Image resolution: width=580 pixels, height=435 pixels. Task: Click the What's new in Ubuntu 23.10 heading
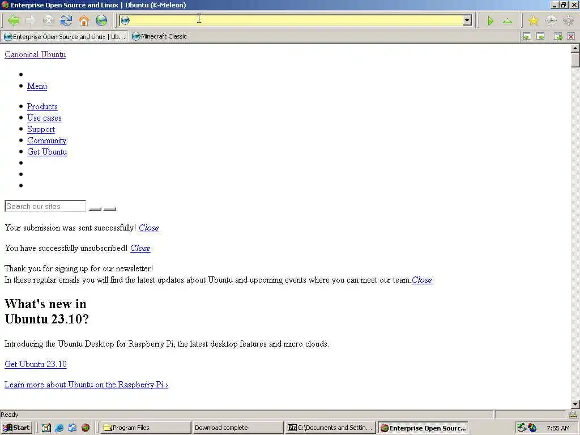pos(46,312)
